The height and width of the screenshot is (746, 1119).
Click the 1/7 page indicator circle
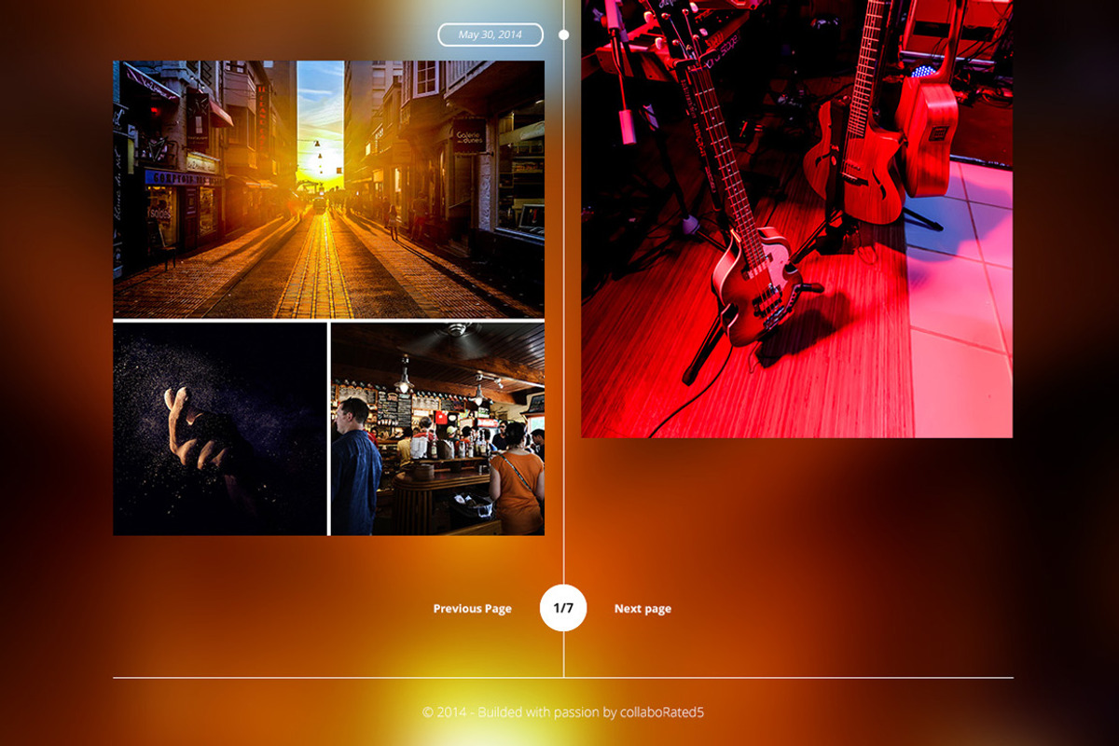[563, 608]
